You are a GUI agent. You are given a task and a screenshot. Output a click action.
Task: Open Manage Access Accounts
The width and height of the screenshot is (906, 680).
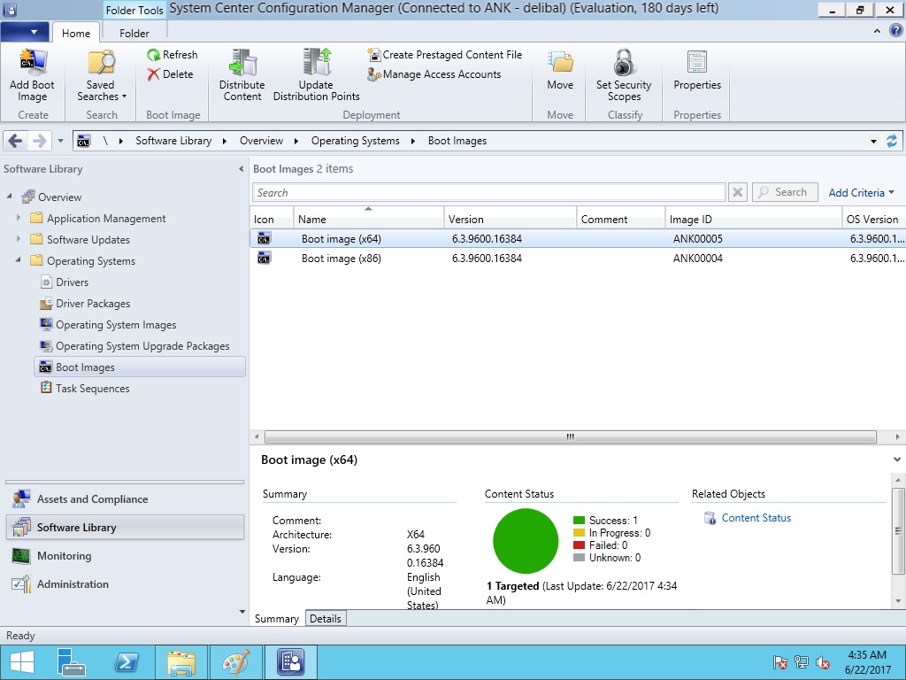[434, 74]
